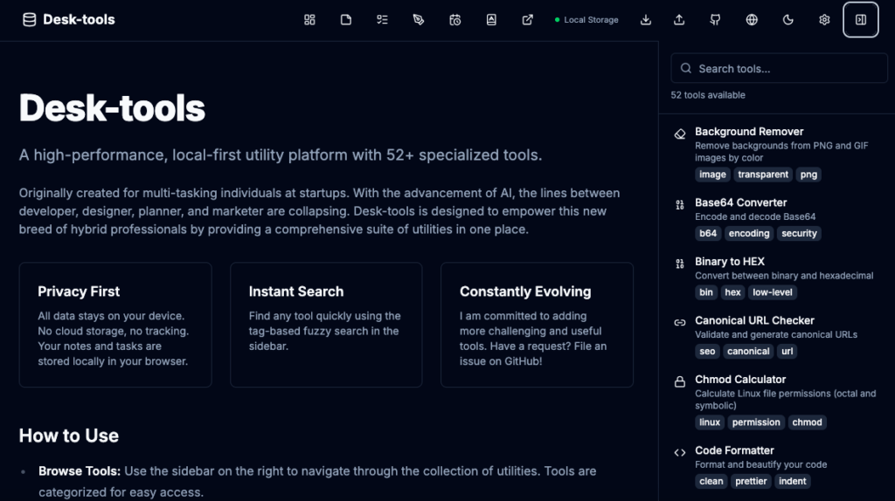
Task: Click the Canonical URL Checker link icon
Action: coord(680,323)
